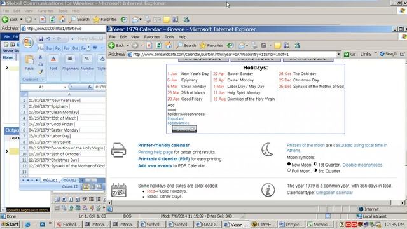
Task: Click the Messenger icon in Calendar browser toolbar
Action: pos(297,45)
